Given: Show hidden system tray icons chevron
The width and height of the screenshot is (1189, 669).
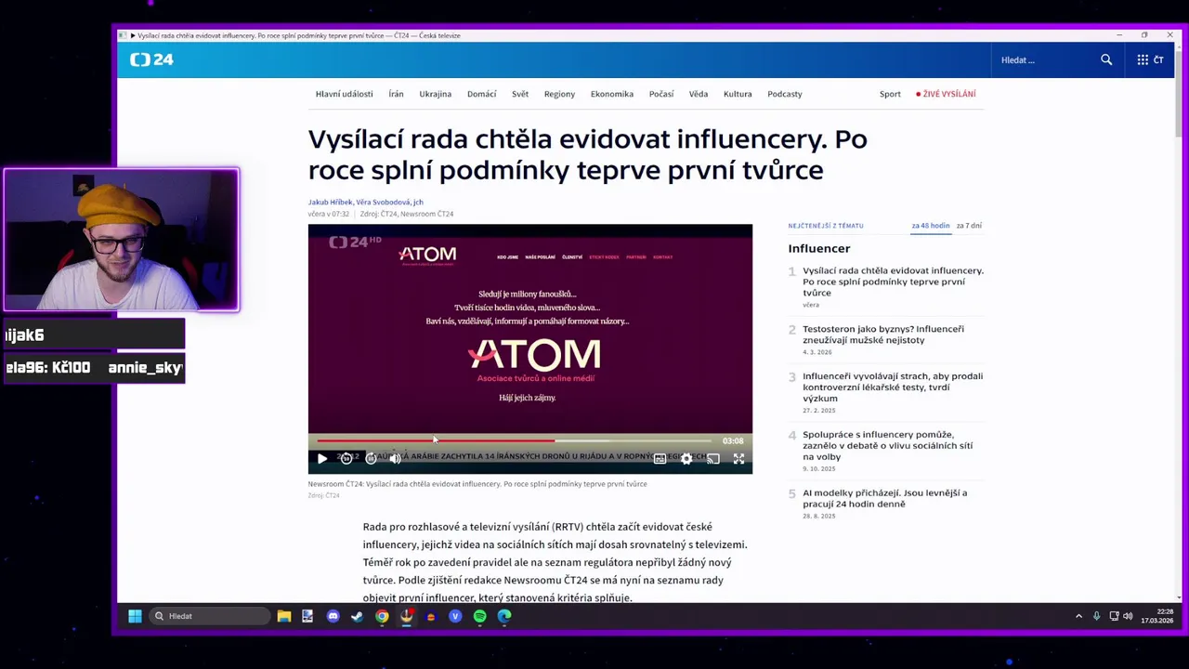Looking at the screenshot, I should click(1078, 616).
